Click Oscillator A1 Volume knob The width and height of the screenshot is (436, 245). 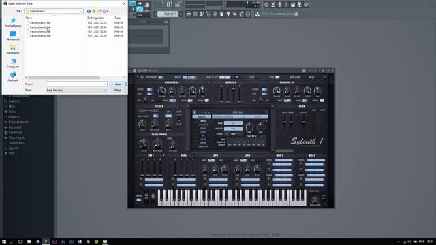162,91
